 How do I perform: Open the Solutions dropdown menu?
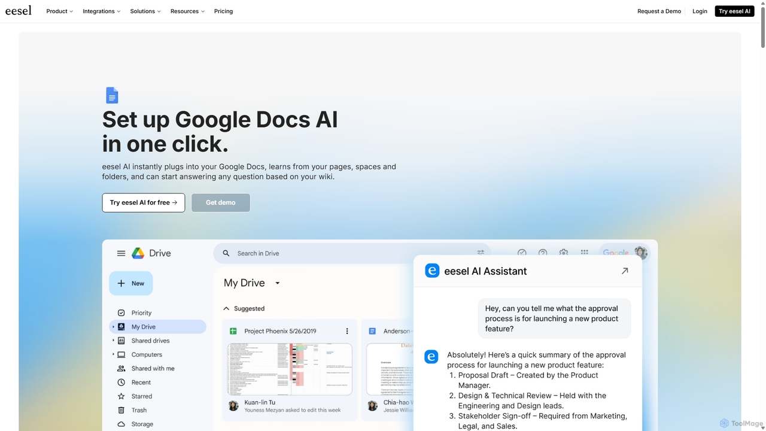[145, 11]
